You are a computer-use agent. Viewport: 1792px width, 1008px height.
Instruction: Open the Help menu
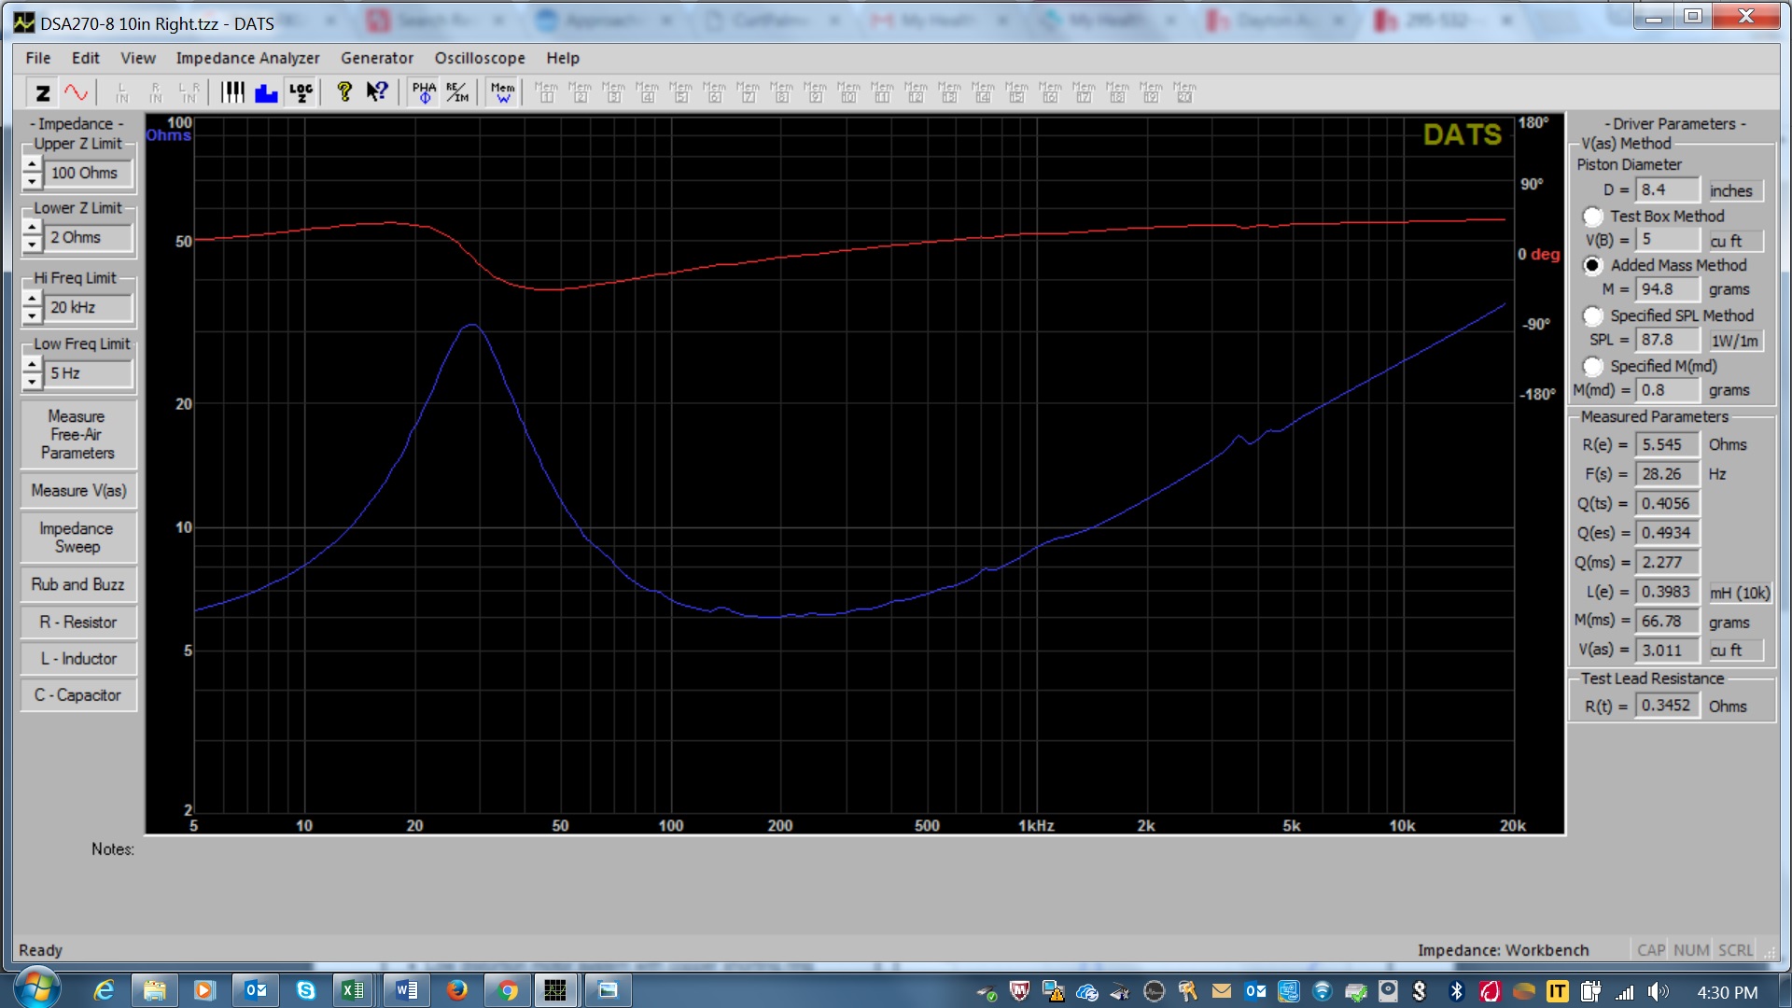(563, 58)
